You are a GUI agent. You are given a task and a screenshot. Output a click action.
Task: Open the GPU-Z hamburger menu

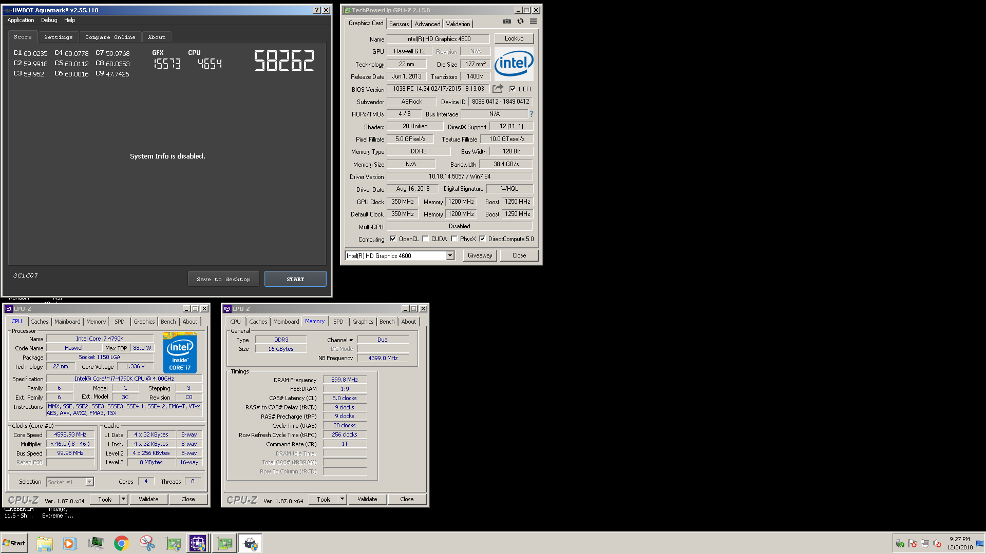pyautogui.click(x=533, y=21)
